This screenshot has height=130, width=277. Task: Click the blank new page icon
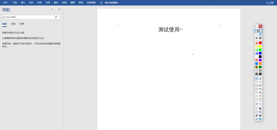[x=257, y=112]
